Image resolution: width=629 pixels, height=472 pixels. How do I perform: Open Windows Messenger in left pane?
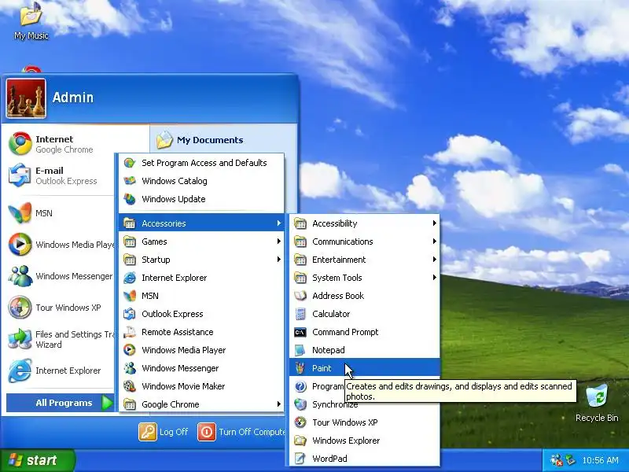(61, 276)
